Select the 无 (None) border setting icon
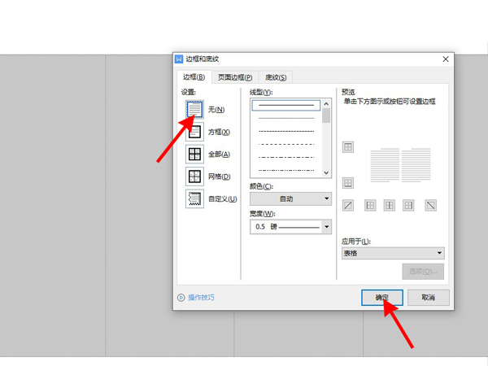Screen dimensions: 488x366 point(194,109)
